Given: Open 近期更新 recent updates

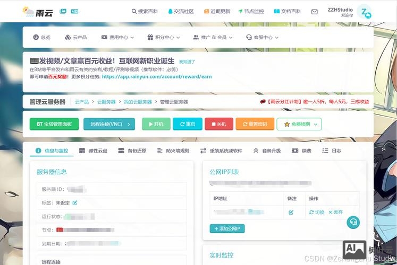Looking at the screenshot, I should (217, 11).
